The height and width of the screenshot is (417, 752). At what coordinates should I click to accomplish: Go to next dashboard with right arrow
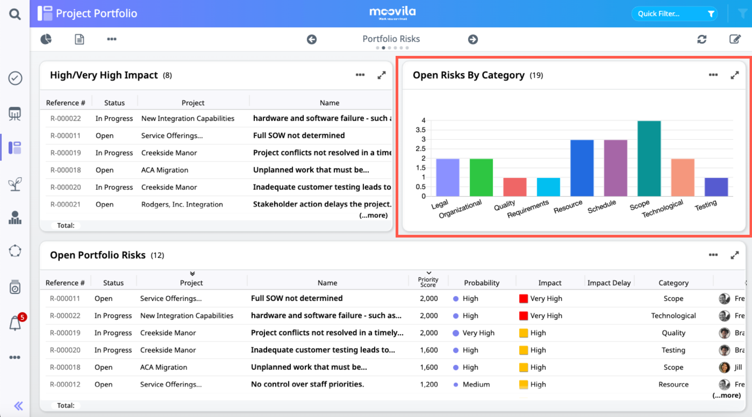(x=473, y=39)
